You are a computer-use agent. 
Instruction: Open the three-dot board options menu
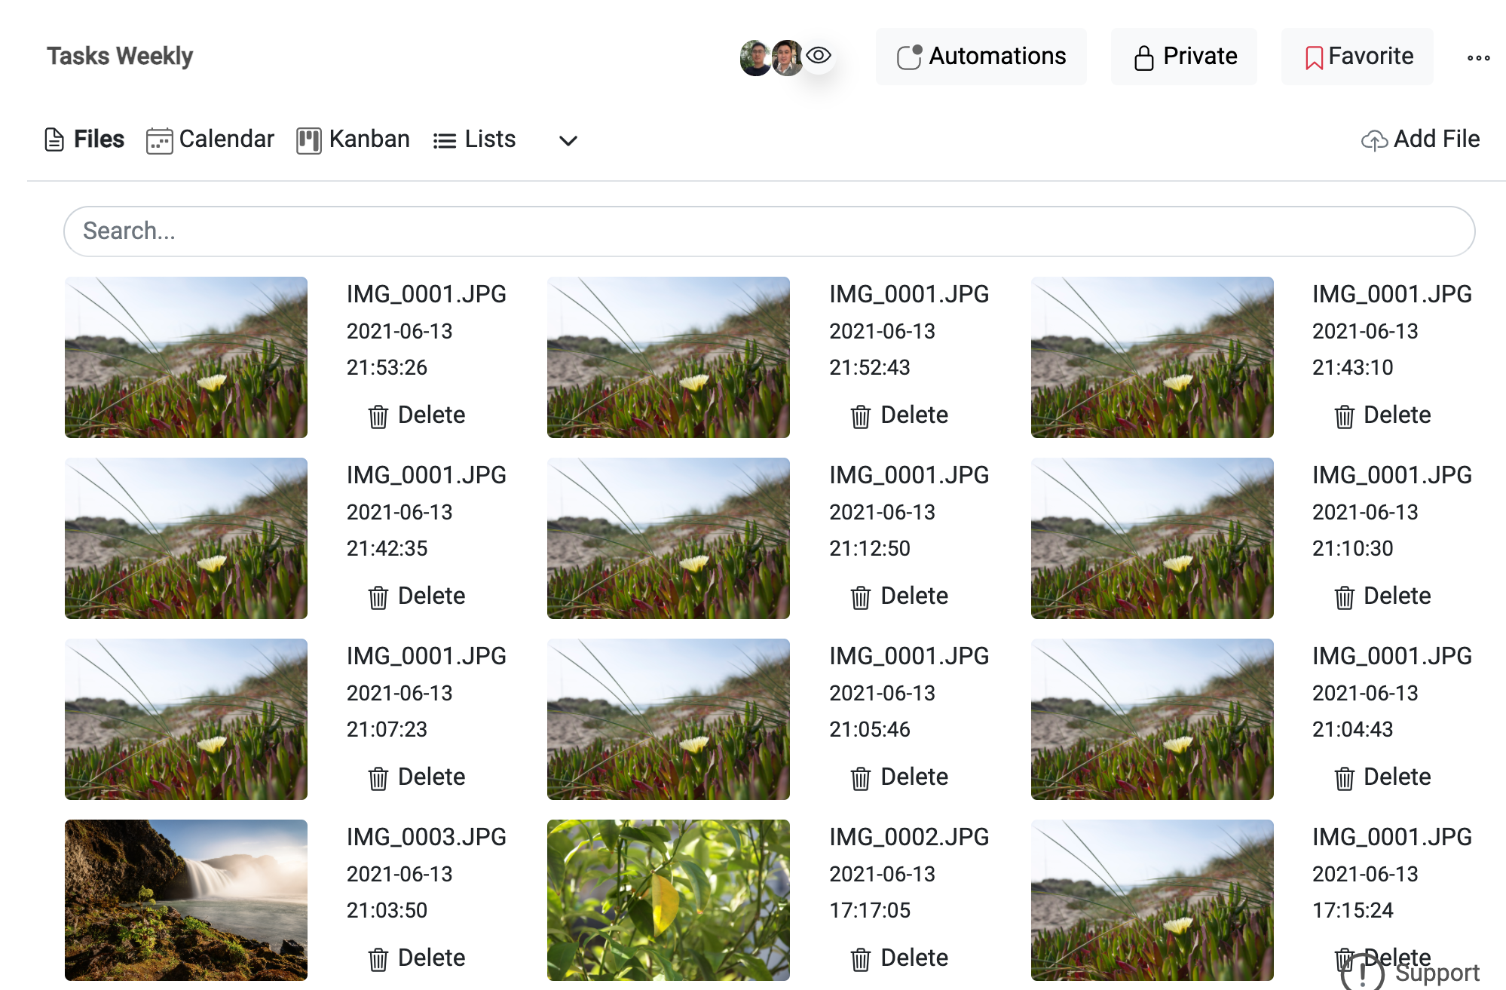[x=1478, y=57]
